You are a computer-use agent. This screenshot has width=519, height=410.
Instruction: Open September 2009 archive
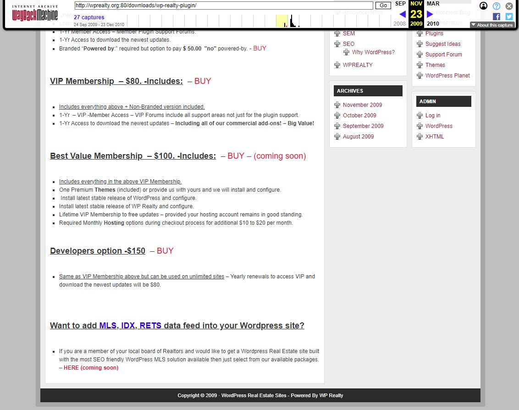(x=363, y=126)
